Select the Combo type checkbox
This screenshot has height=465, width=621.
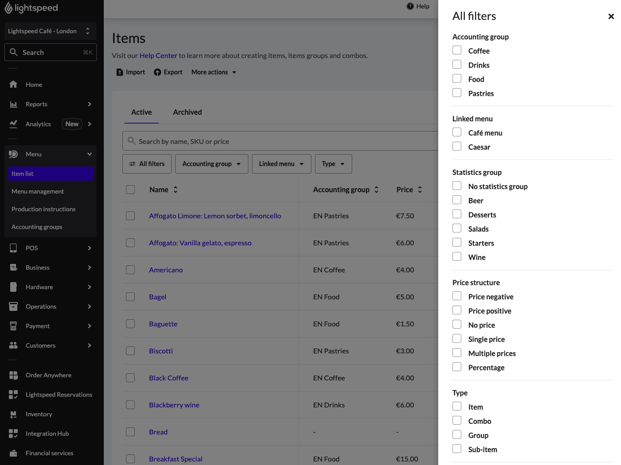[x=457, y=420]
